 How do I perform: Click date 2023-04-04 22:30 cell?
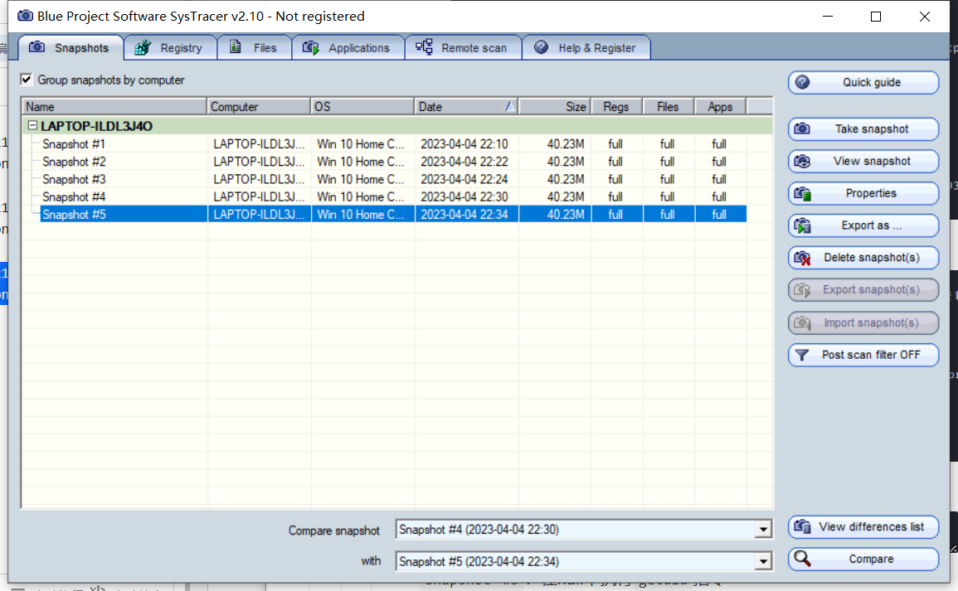464,196
